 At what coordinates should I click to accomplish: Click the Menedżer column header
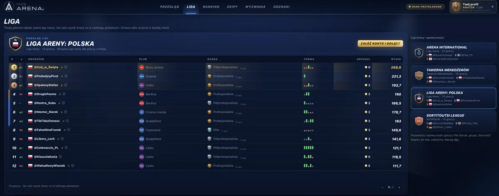[36, 59]
